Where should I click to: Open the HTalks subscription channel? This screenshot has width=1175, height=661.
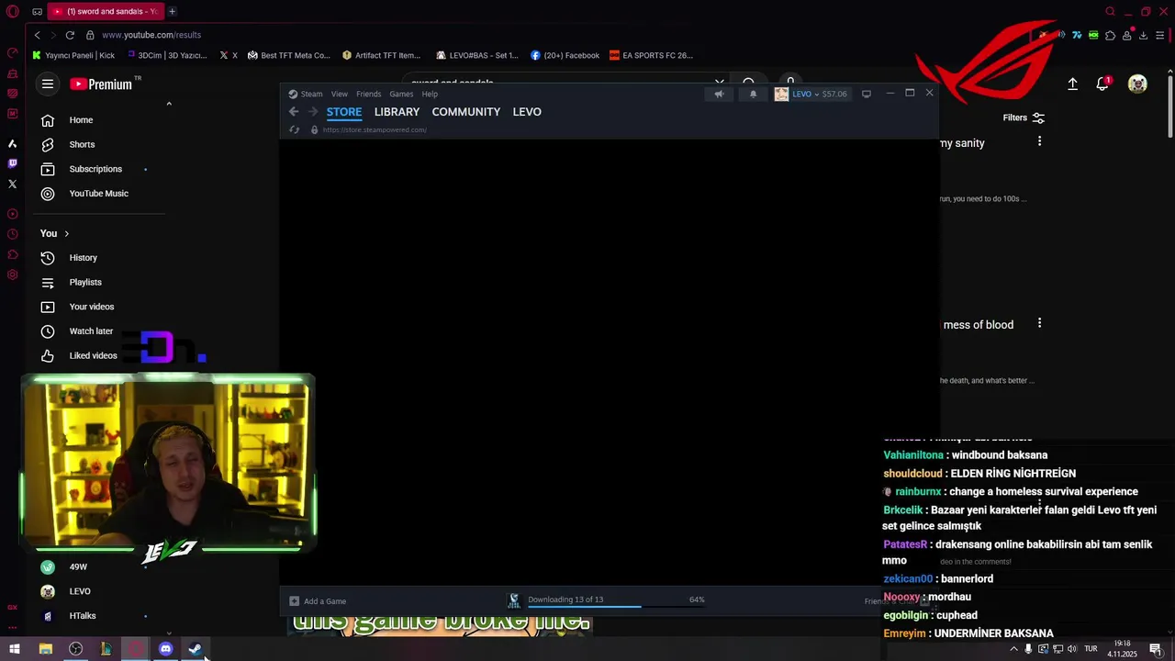[x=83, y=616]
